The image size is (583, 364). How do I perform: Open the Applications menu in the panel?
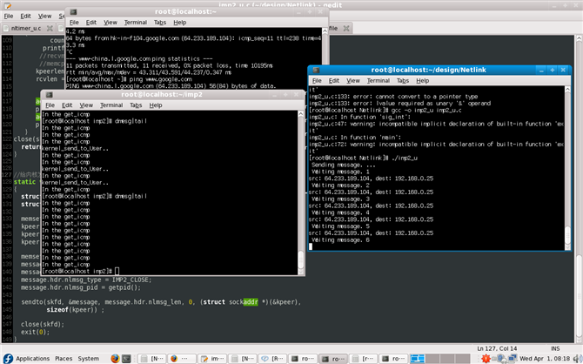32,358
